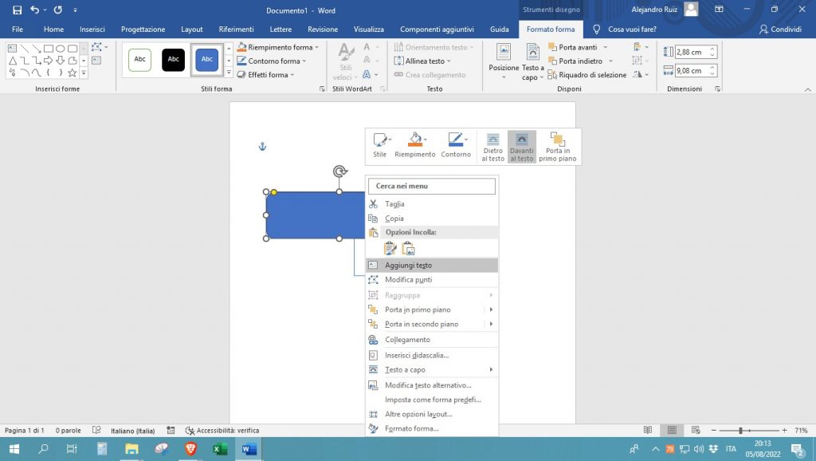Choose the first paste option icon
This screenshot has width=816, height=461.
coord(390,248)
